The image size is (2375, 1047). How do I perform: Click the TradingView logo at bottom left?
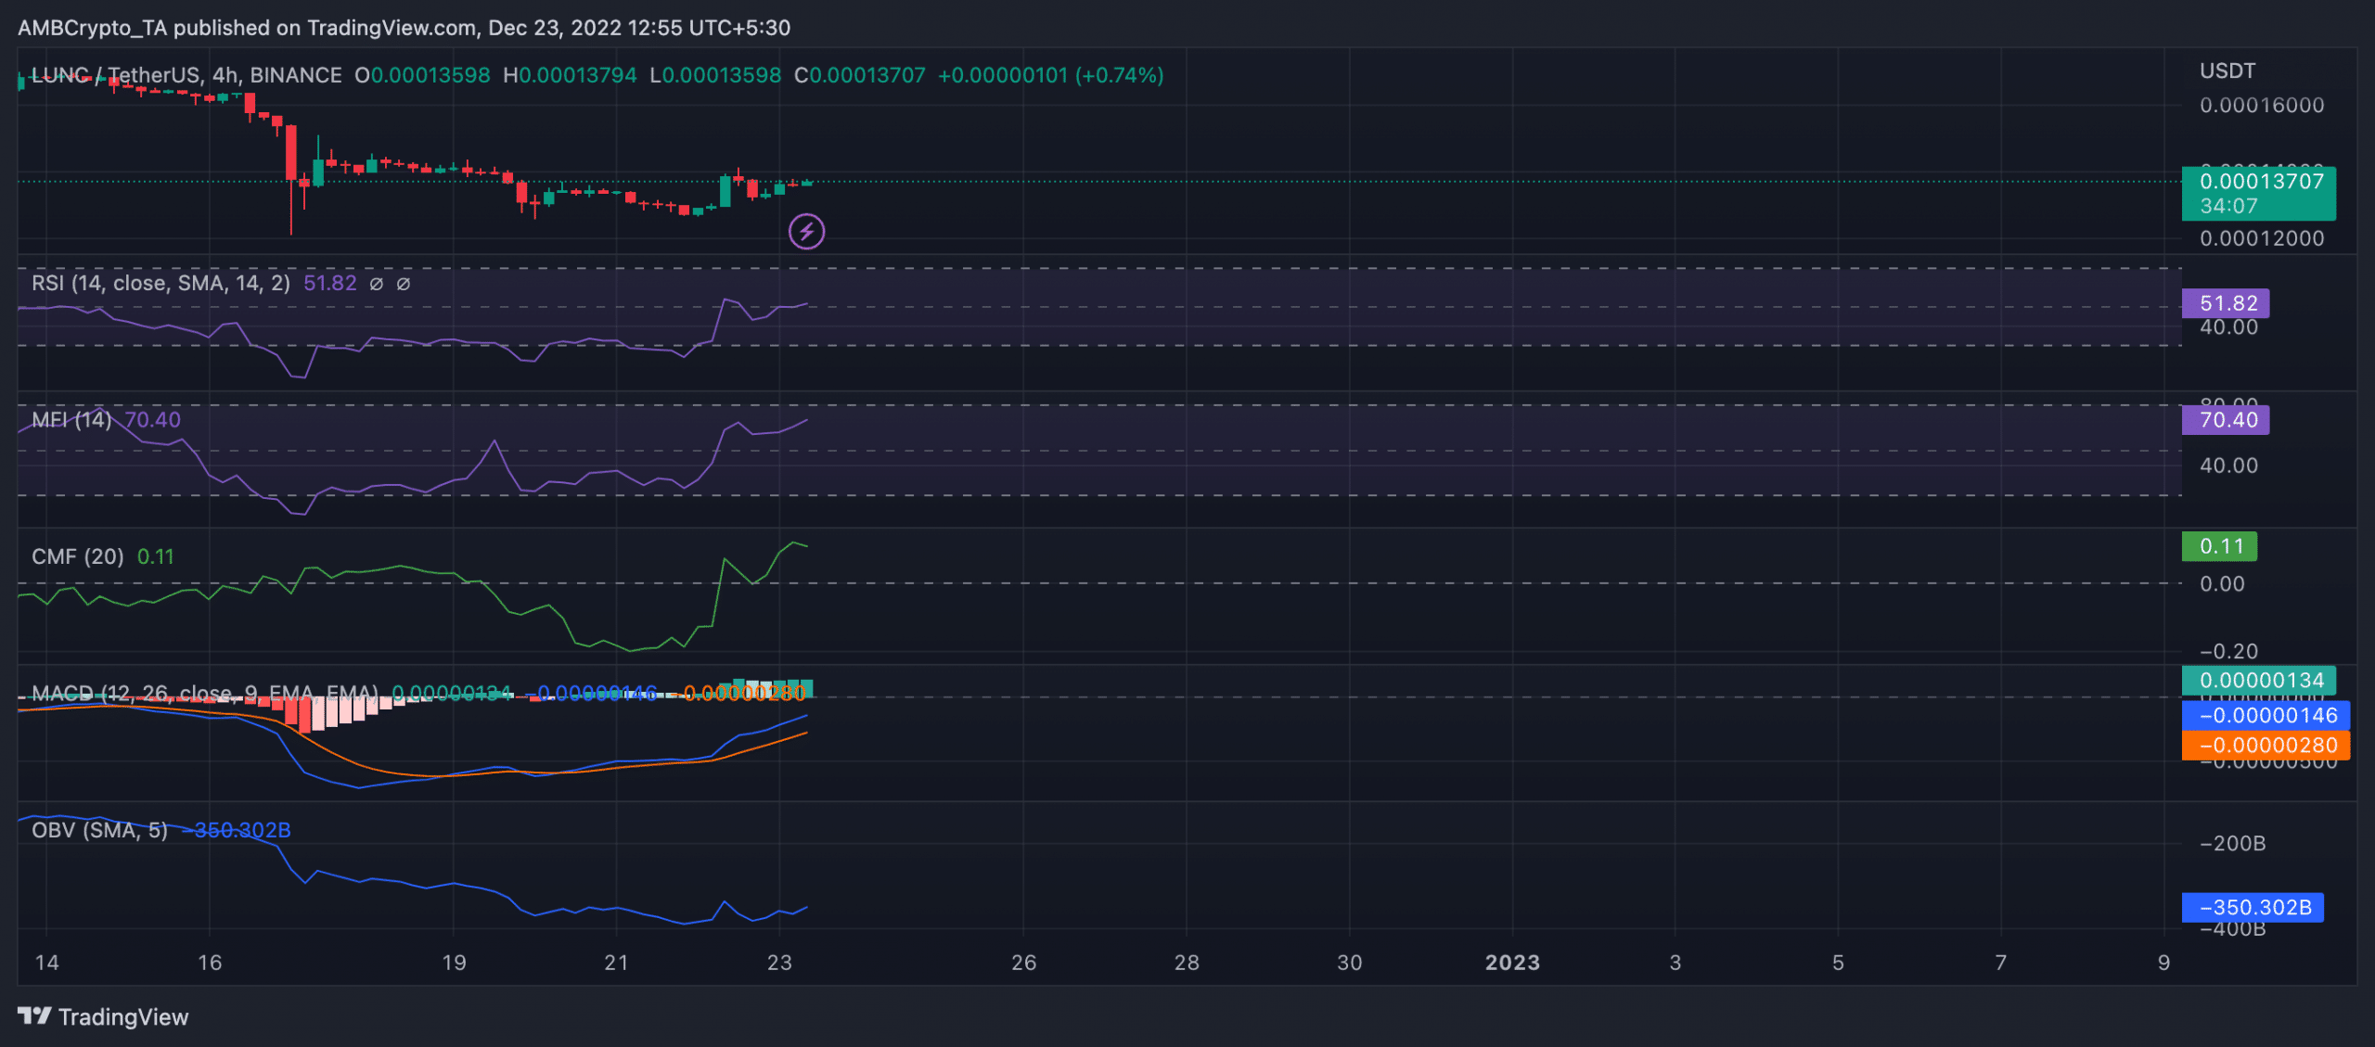point(103,1016)
